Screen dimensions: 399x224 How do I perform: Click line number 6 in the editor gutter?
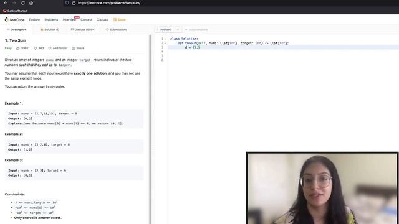point(162,60)
